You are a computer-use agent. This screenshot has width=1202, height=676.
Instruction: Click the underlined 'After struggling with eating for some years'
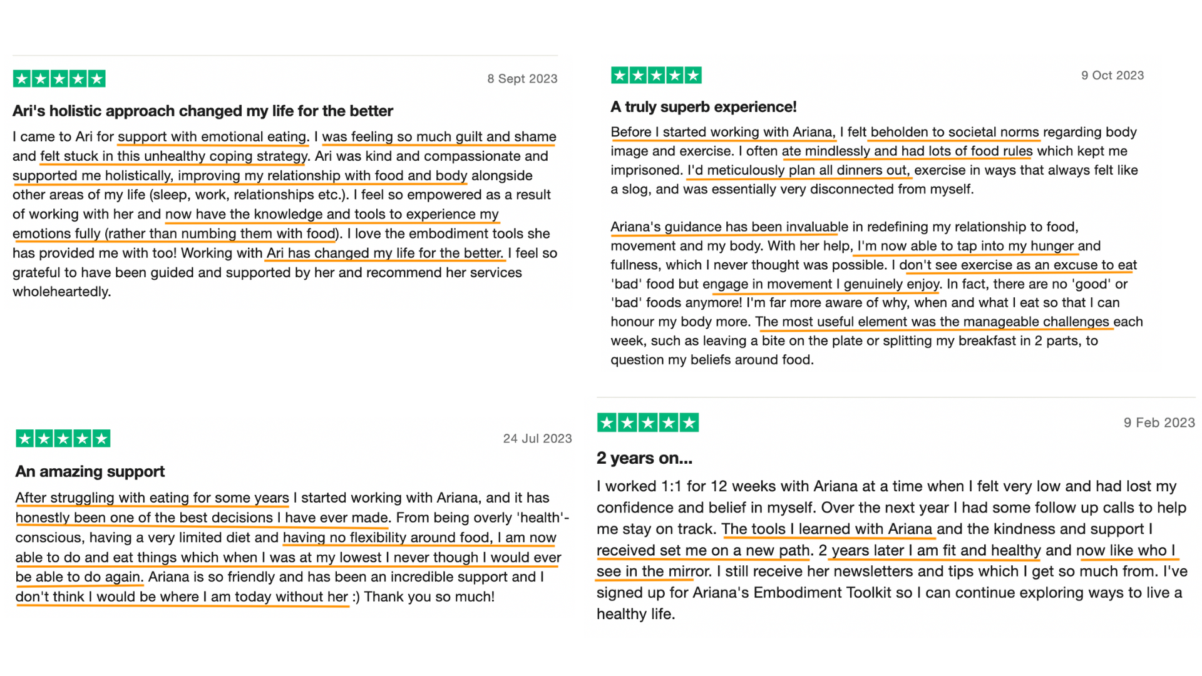click(152, 498)
